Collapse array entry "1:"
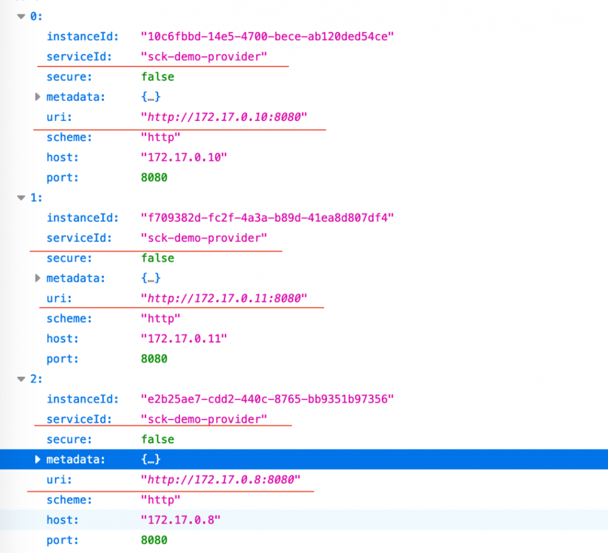608x553 pixels. coord(21,197)
